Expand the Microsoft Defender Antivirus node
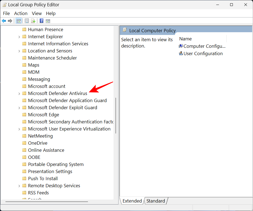 click(x=19, y=93)
